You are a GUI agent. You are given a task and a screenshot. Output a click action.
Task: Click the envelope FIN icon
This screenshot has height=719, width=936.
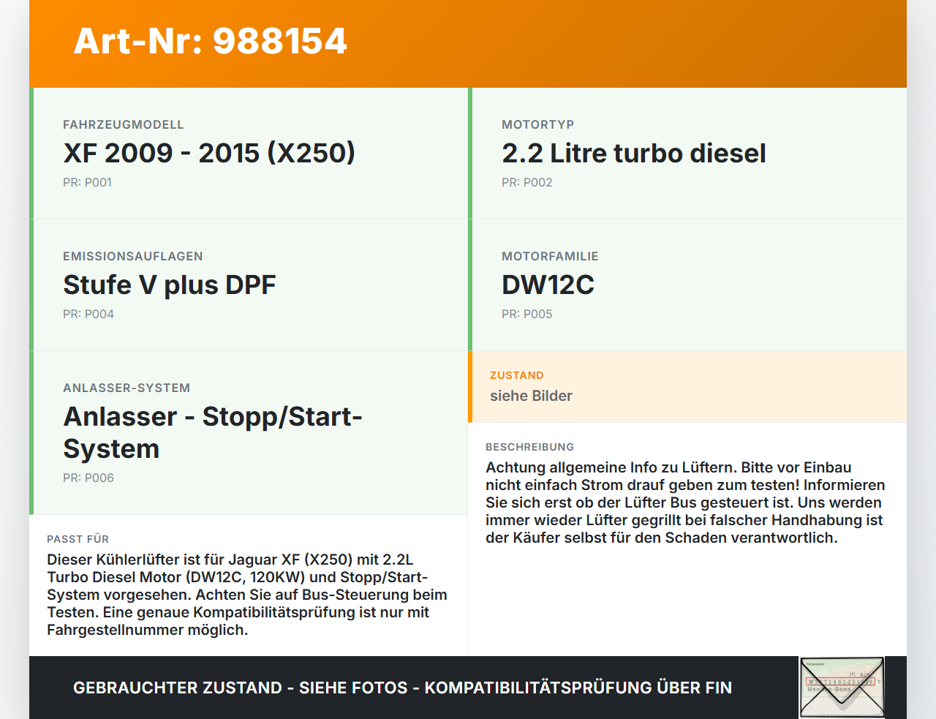(842, 688)
